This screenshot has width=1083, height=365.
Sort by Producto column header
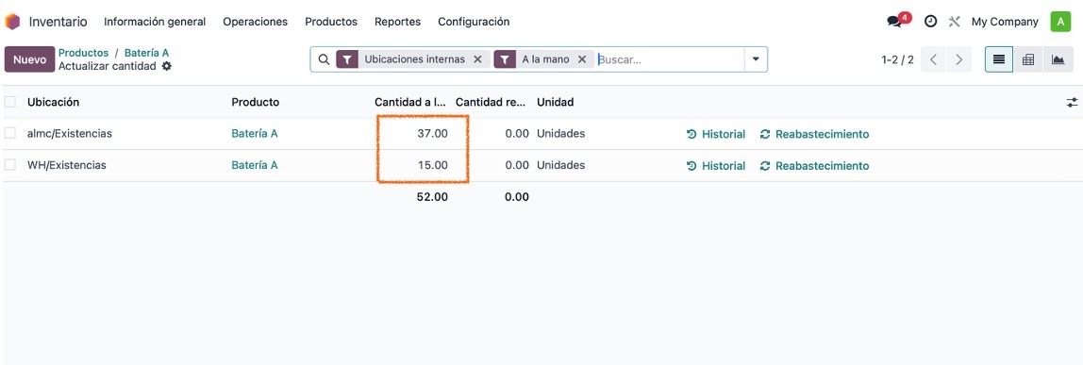click(x=255, y=102)
